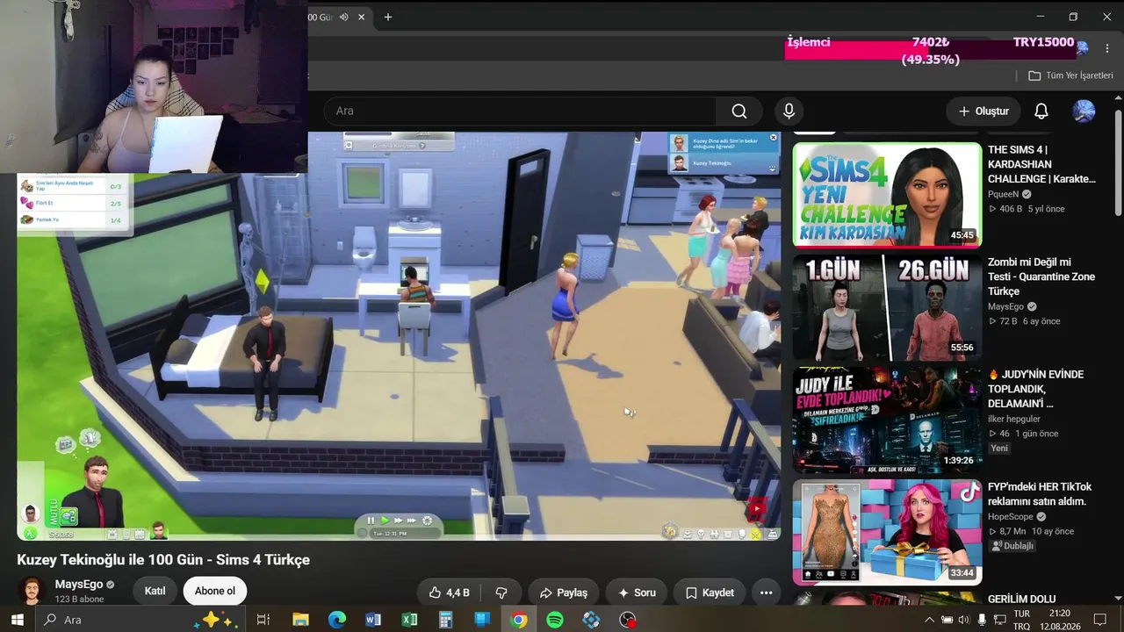The height and width of the screenshot is (632, 1124).
Task: Click the PqueeN channel name
Action: click(1003, 194)
